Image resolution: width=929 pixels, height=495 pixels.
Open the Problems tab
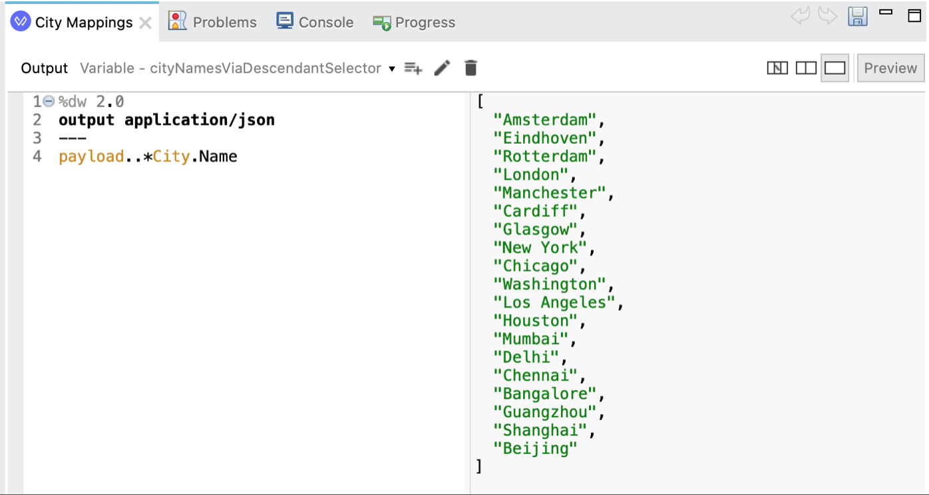[212, 22]
